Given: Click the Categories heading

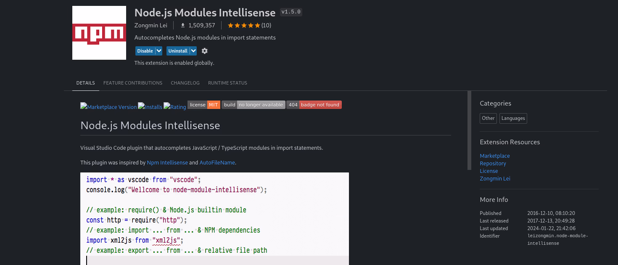Looking at the screenshot, I should click(x=495, y=103).
